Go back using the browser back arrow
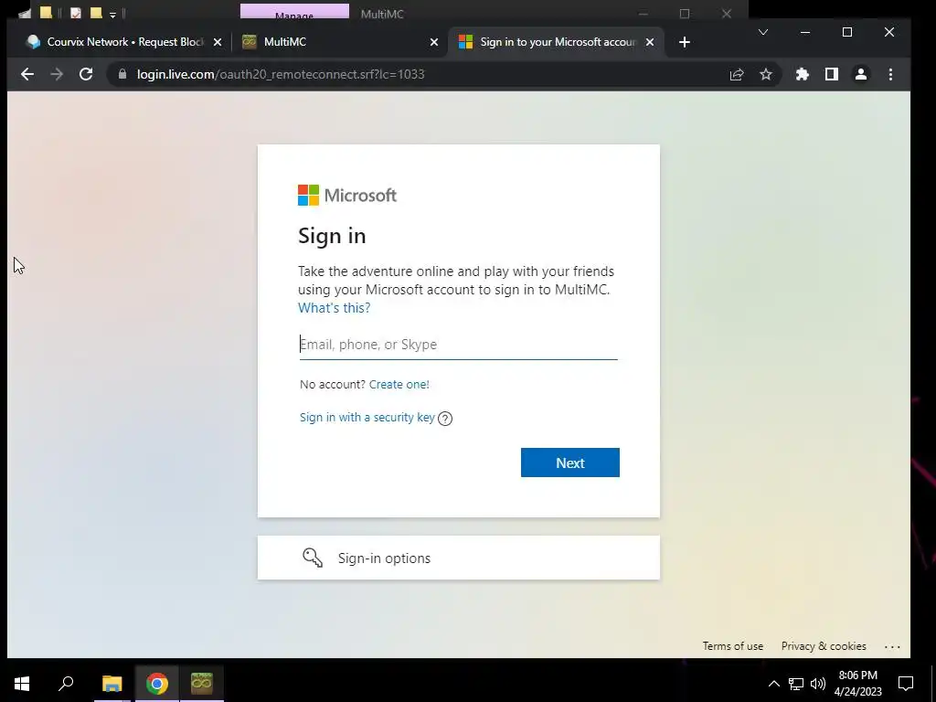Viewport: 936px width, 702px height. pos(27,74)
